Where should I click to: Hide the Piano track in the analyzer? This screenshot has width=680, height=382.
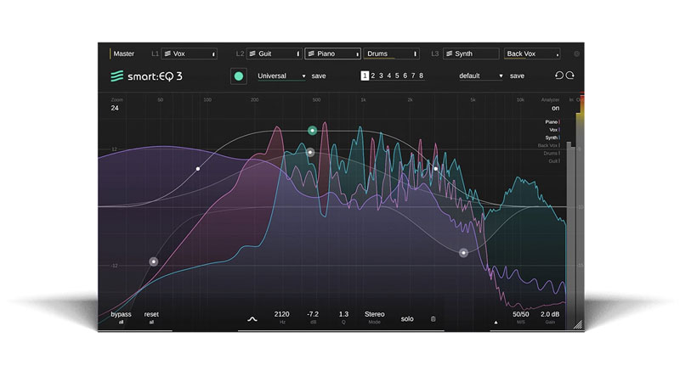(x=552, y=122)
